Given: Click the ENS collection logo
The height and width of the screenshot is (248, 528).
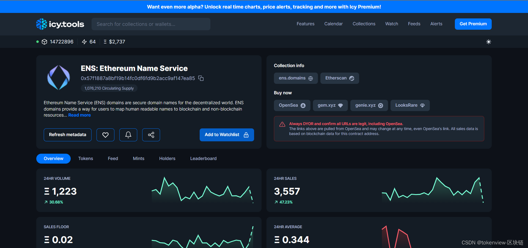Looking at the screenshot, I should point(59,78).
